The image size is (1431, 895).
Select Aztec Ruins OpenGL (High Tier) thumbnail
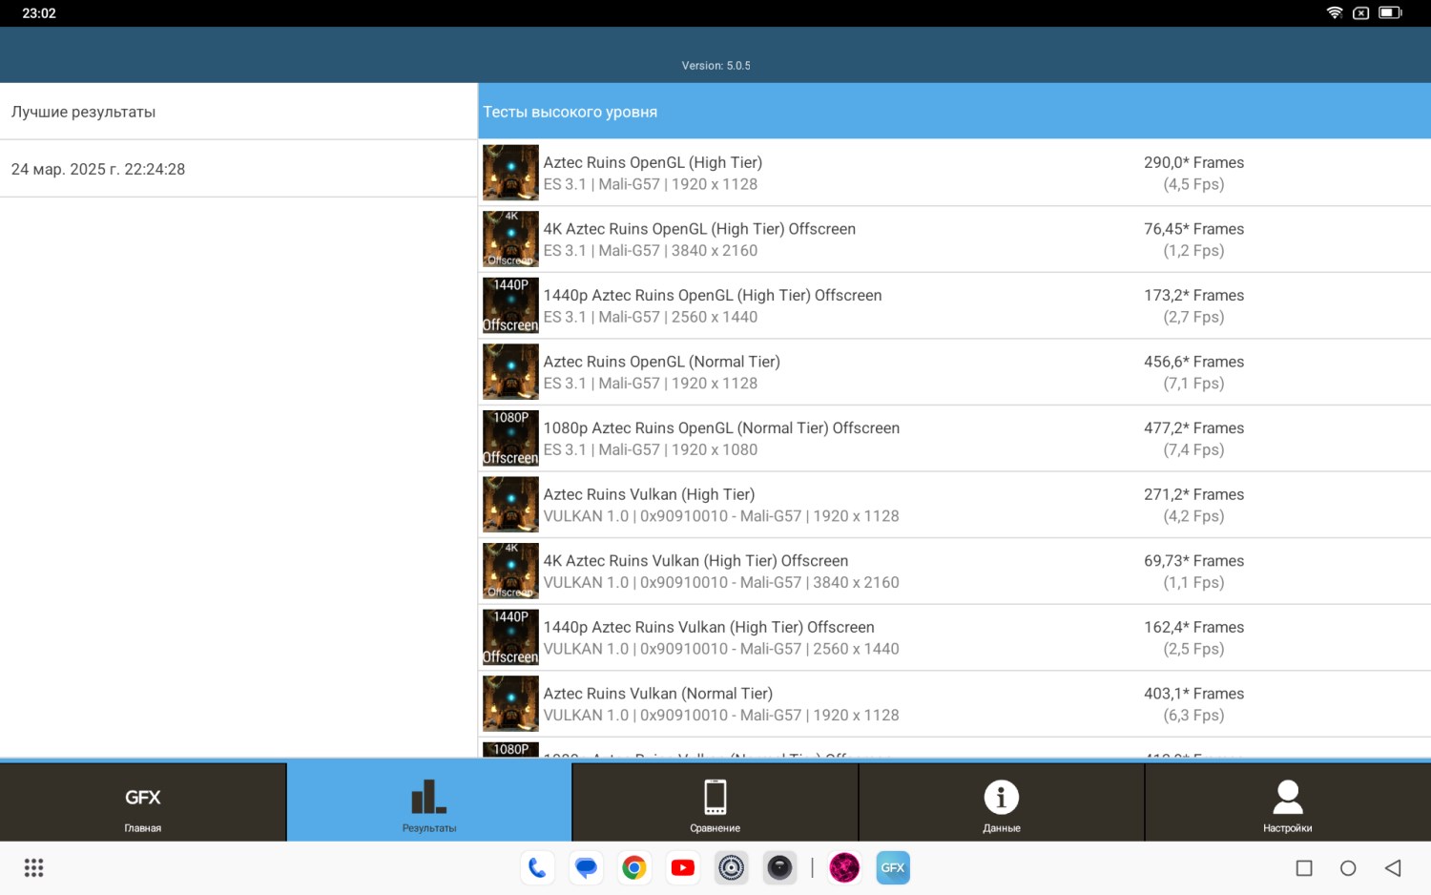click(x=510, y=173)
